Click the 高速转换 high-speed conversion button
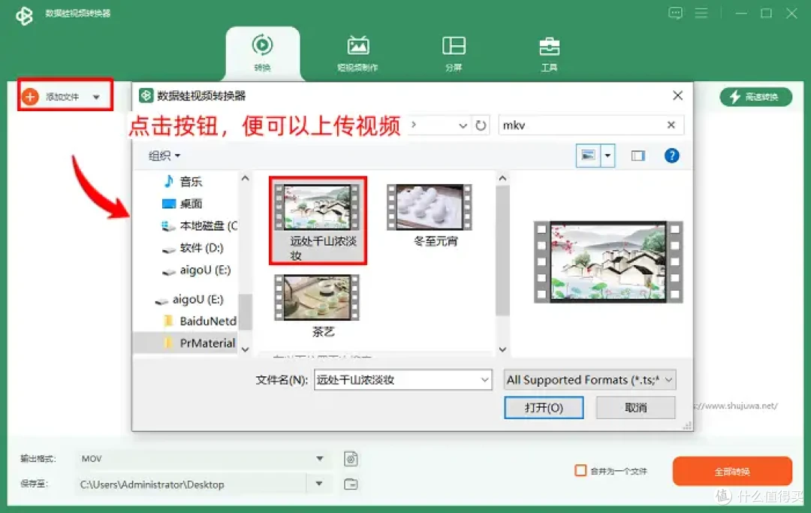811x513 pixels. [x=755, y=97]
